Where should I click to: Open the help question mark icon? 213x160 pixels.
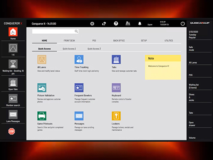coord(116,24)
